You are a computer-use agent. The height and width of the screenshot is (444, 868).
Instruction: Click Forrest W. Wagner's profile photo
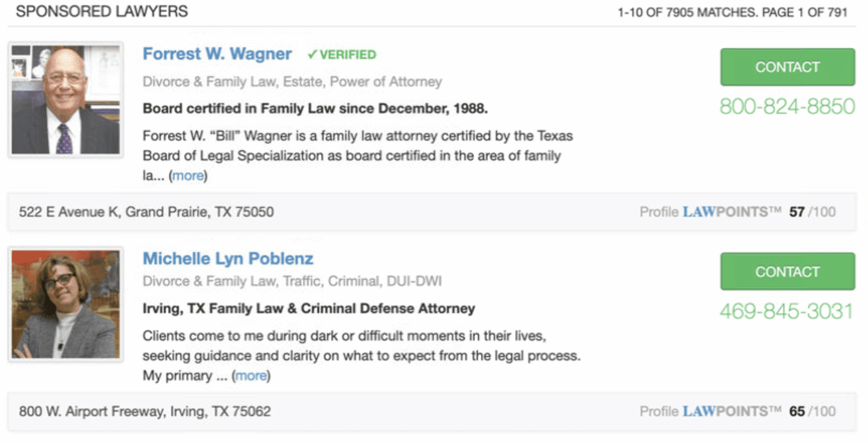click(x=66, y=100)
